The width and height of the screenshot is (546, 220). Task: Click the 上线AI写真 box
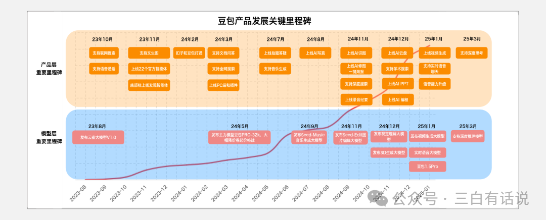(315, 53)
